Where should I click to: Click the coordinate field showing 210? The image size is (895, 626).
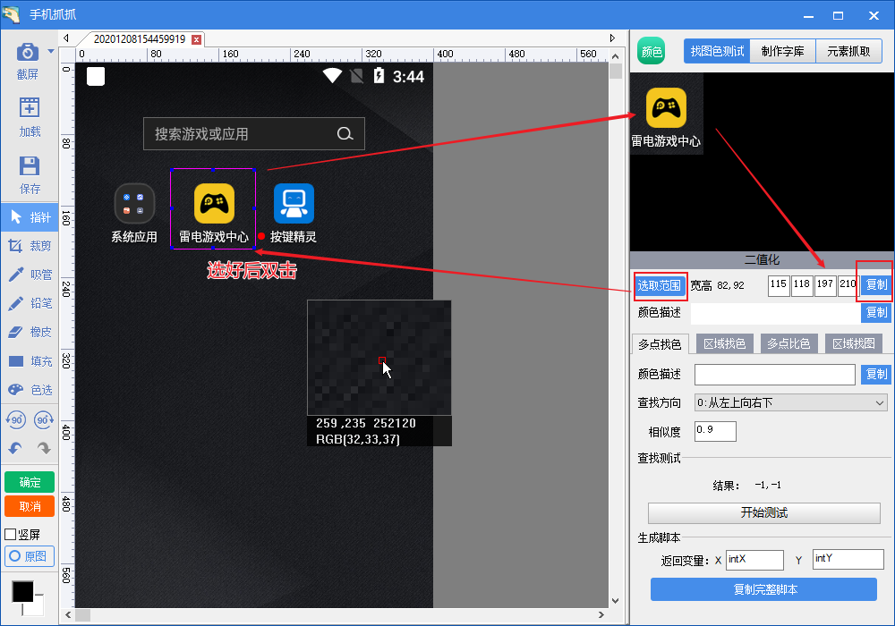848,285
